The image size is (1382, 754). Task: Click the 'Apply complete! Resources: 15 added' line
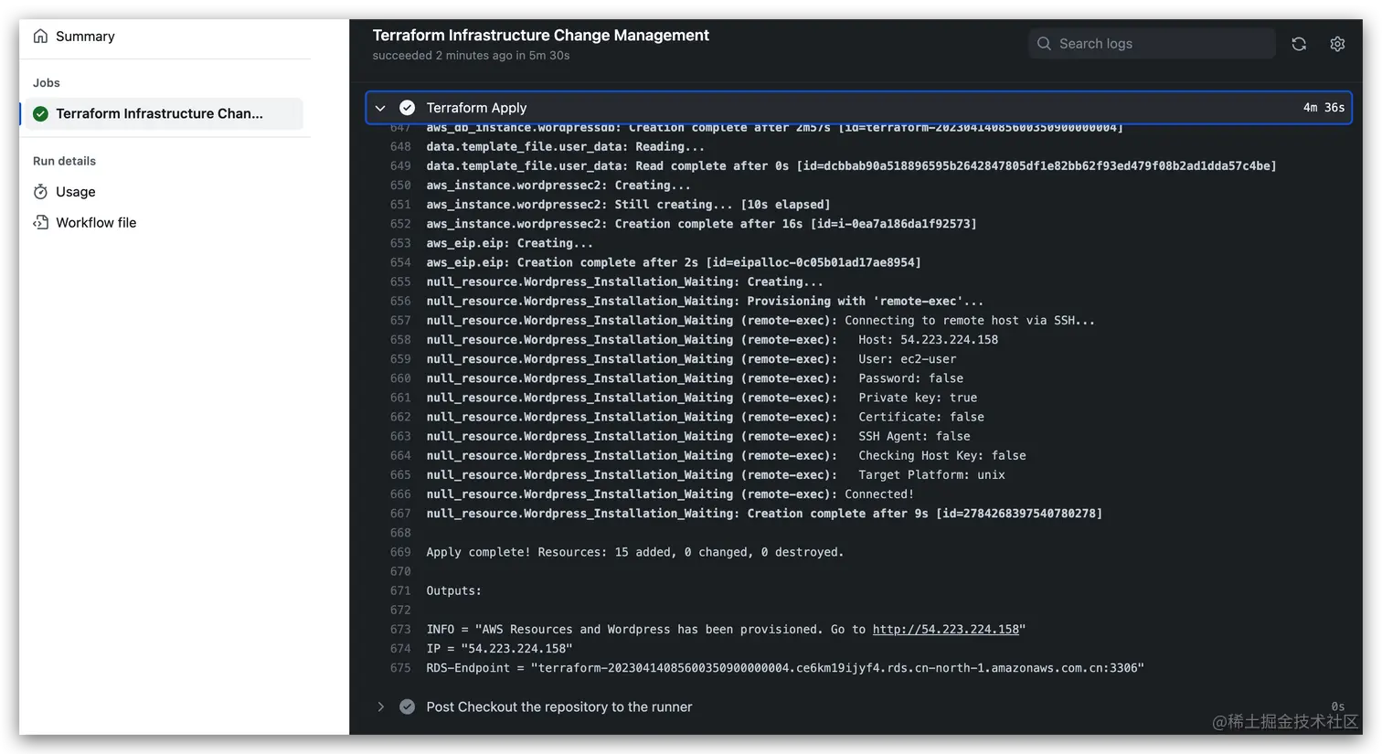click(x=635, y=552)
